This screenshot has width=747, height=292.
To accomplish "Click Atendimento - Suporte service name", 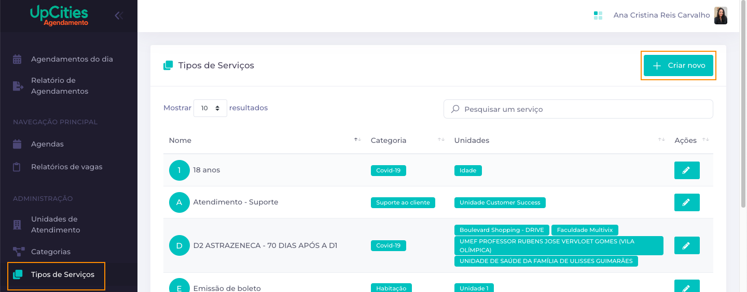I will click(236, 202).
